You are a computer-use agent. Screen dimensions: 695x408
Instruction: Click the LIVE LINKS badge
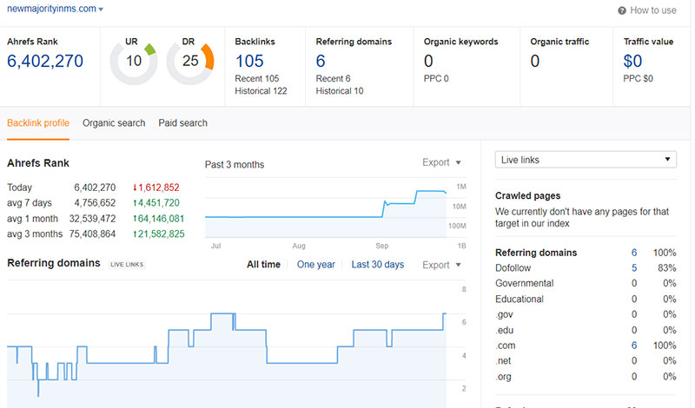click(127, 265)
